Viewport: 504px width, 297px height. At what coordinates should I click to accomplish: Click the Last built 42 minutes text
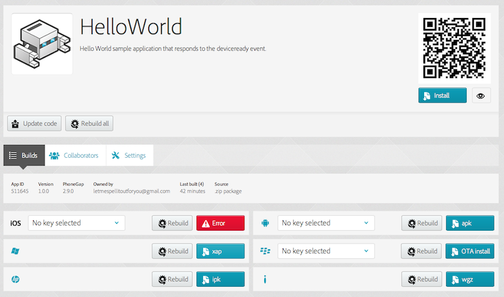192,191
